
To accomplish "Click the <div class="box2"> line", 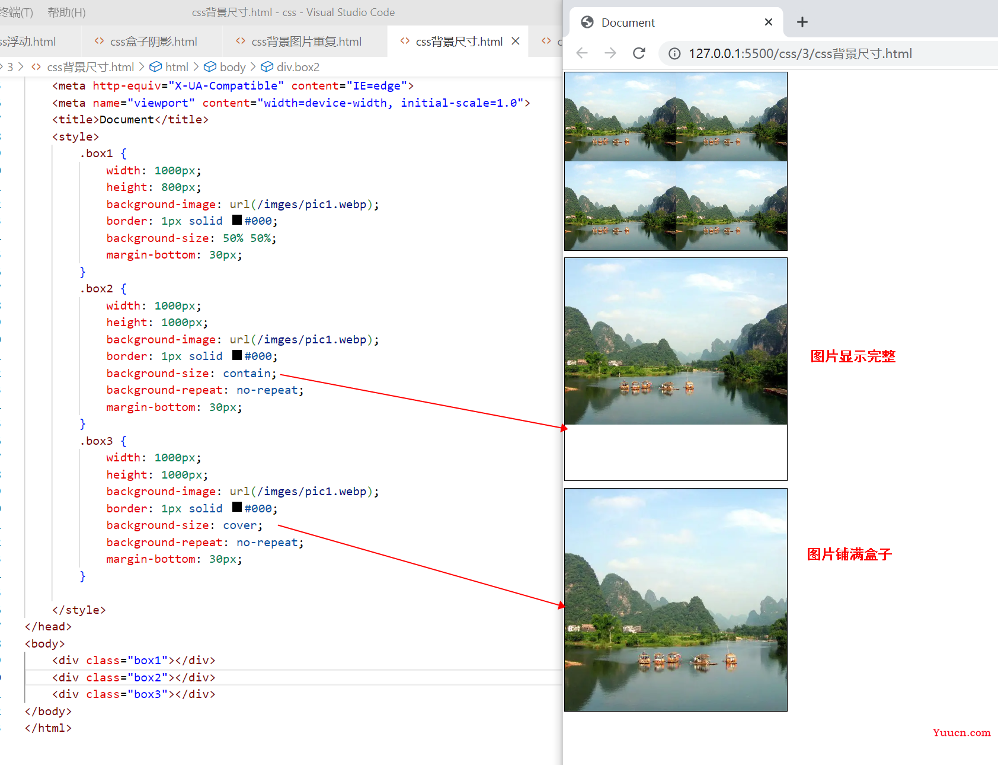I will click(x=133, y=678).
